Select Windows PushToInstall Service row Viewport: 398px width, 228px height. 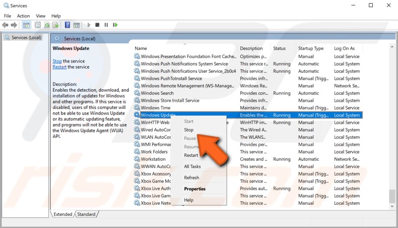click(x=248, y=79)
